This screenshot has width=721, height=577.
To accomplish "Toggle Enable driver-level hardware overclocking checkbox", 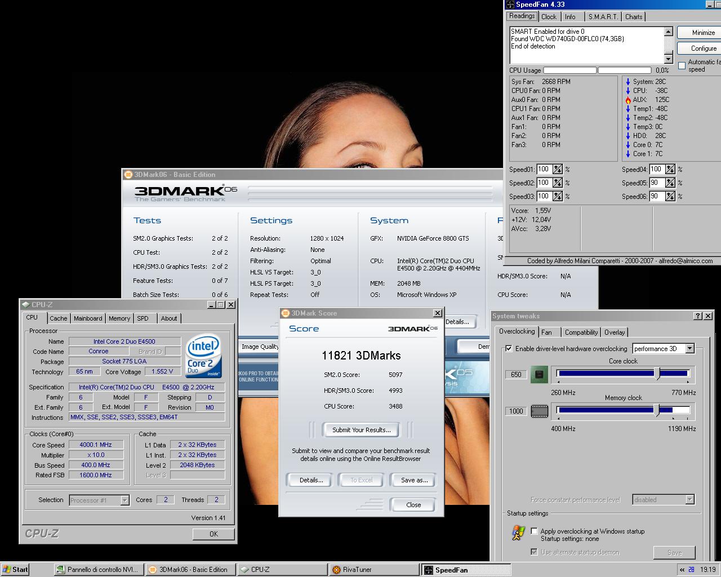I will point(509,349).
